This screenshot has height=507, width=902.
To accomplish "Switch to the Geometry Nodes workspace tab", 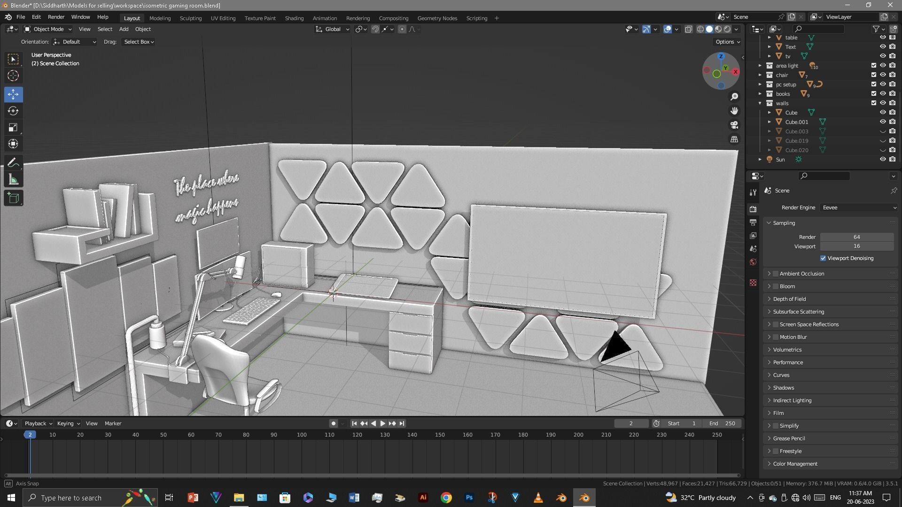I will (437, 18).
